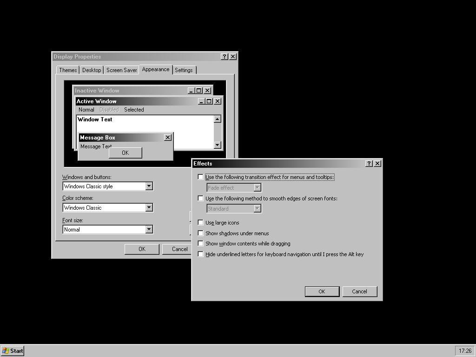Select the Appearance tab
The height and width of the screenshot is (357, 476).
(156, 70)
